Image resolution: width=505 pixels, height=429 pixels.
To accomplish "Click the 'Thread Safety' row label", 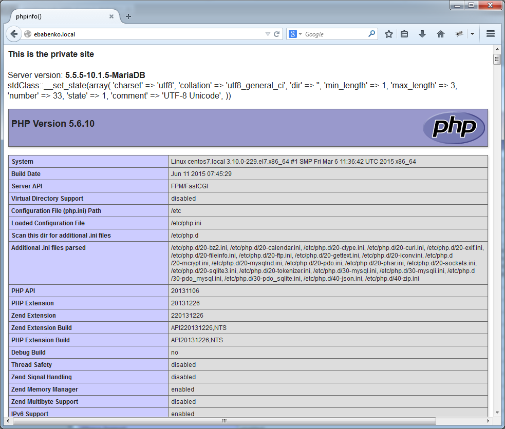I will coord(31,365).
